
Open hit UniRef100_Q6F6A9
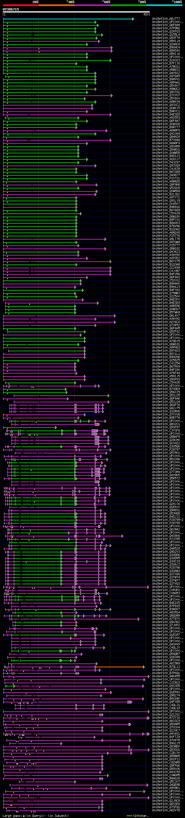166,25
